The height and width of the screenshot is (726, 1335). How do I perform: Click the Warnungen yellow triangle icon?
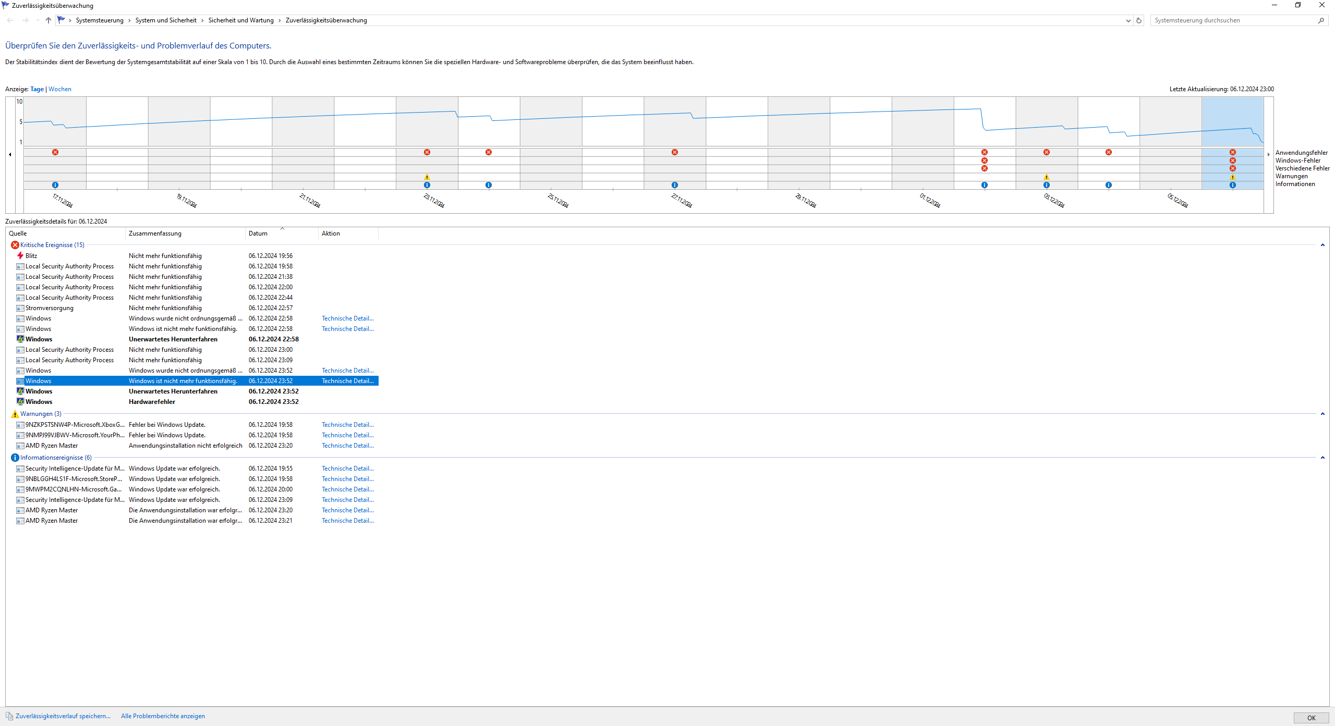15,414
